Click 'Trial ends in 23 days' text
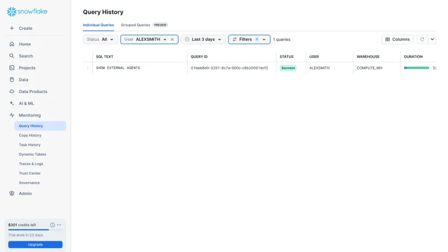448x252 pixels. (25, 235)
